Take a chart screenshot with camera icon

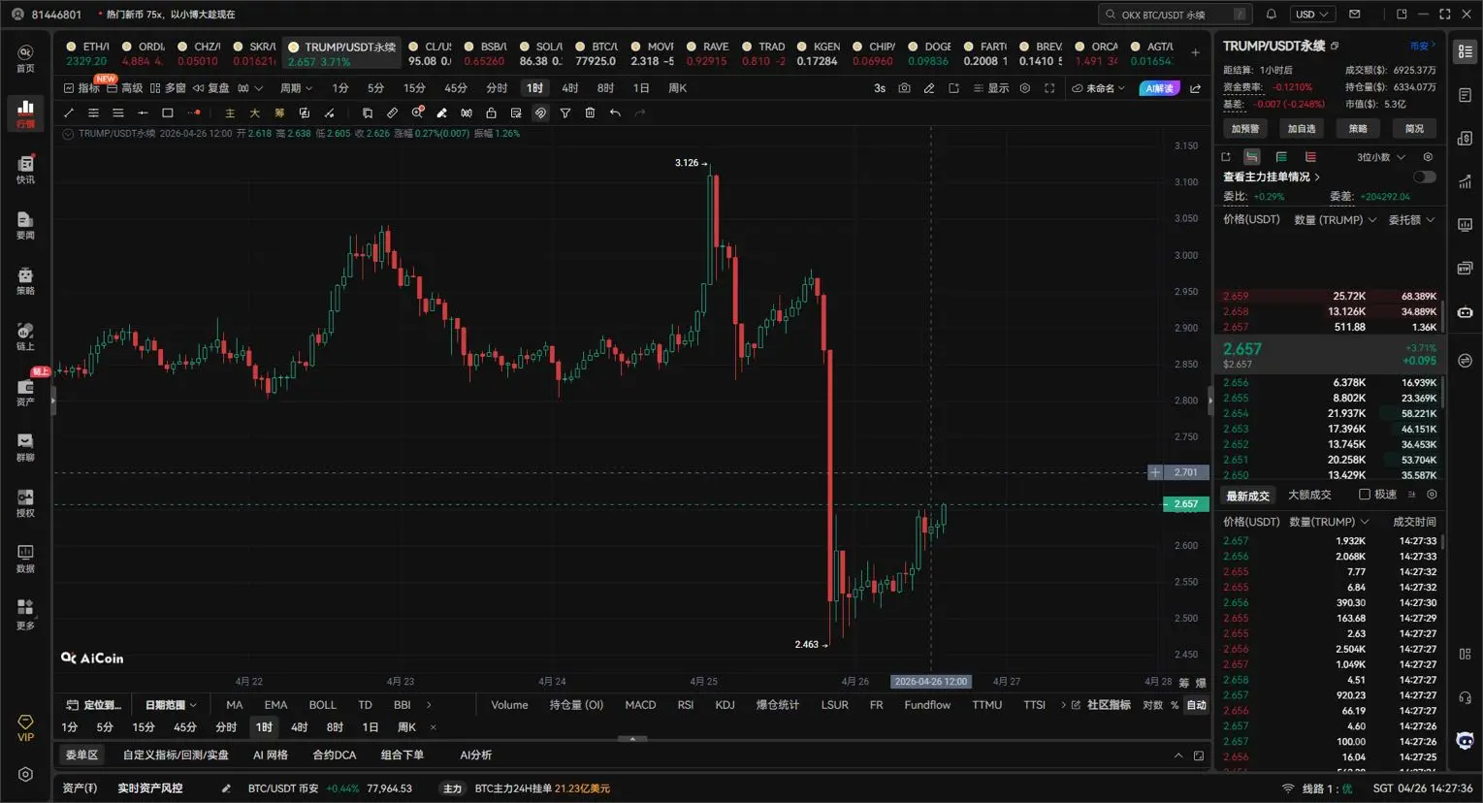[x=904, y=88]
